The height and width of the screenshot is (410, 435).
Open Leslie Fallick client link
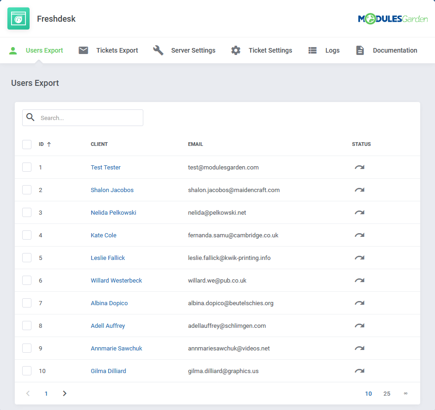[108, 258]
